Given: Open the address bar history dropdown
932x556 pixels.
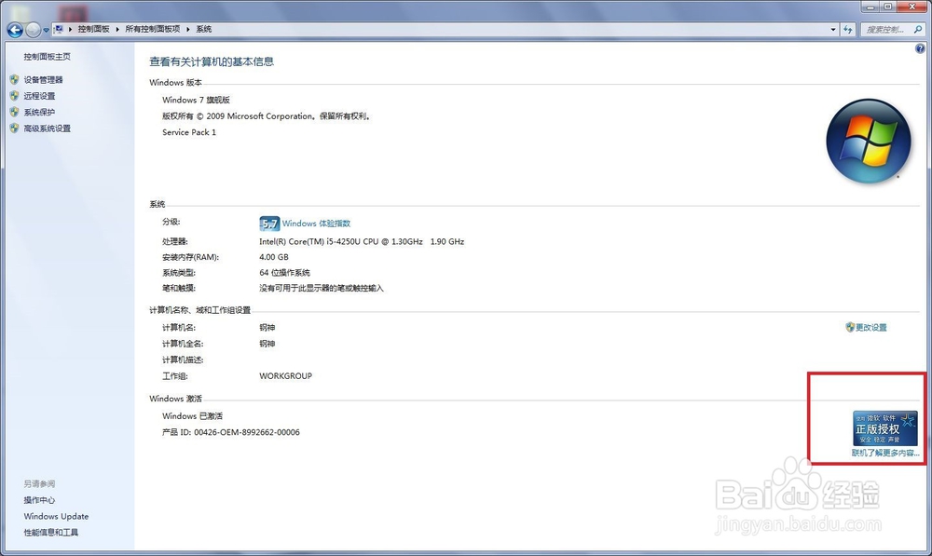Looking at the screenshot, I should 833,29.
